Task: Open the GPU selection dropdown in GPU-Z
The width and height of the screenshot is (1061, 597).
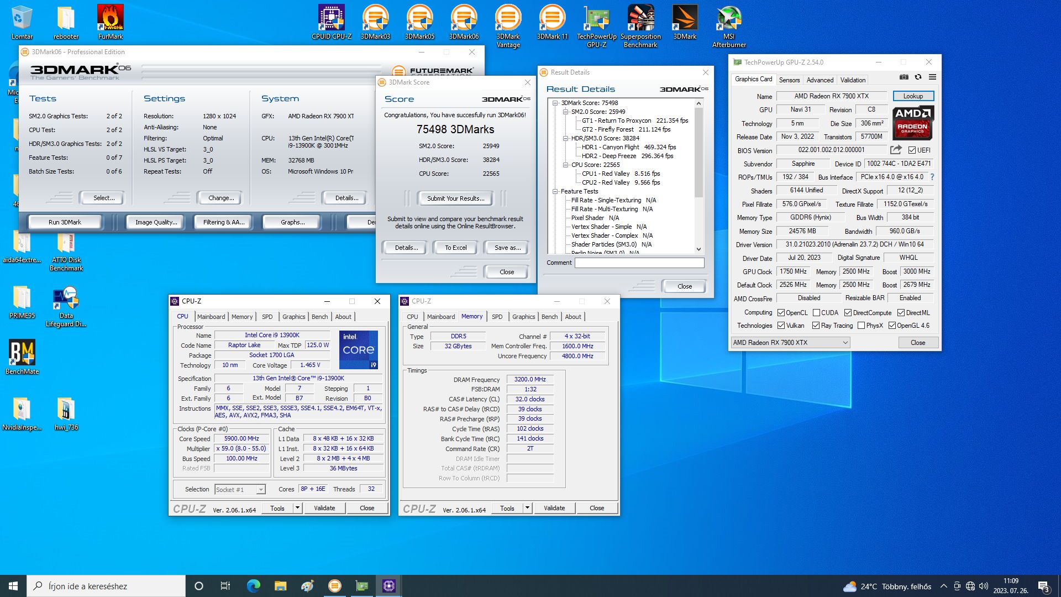Action: [790, 343]
